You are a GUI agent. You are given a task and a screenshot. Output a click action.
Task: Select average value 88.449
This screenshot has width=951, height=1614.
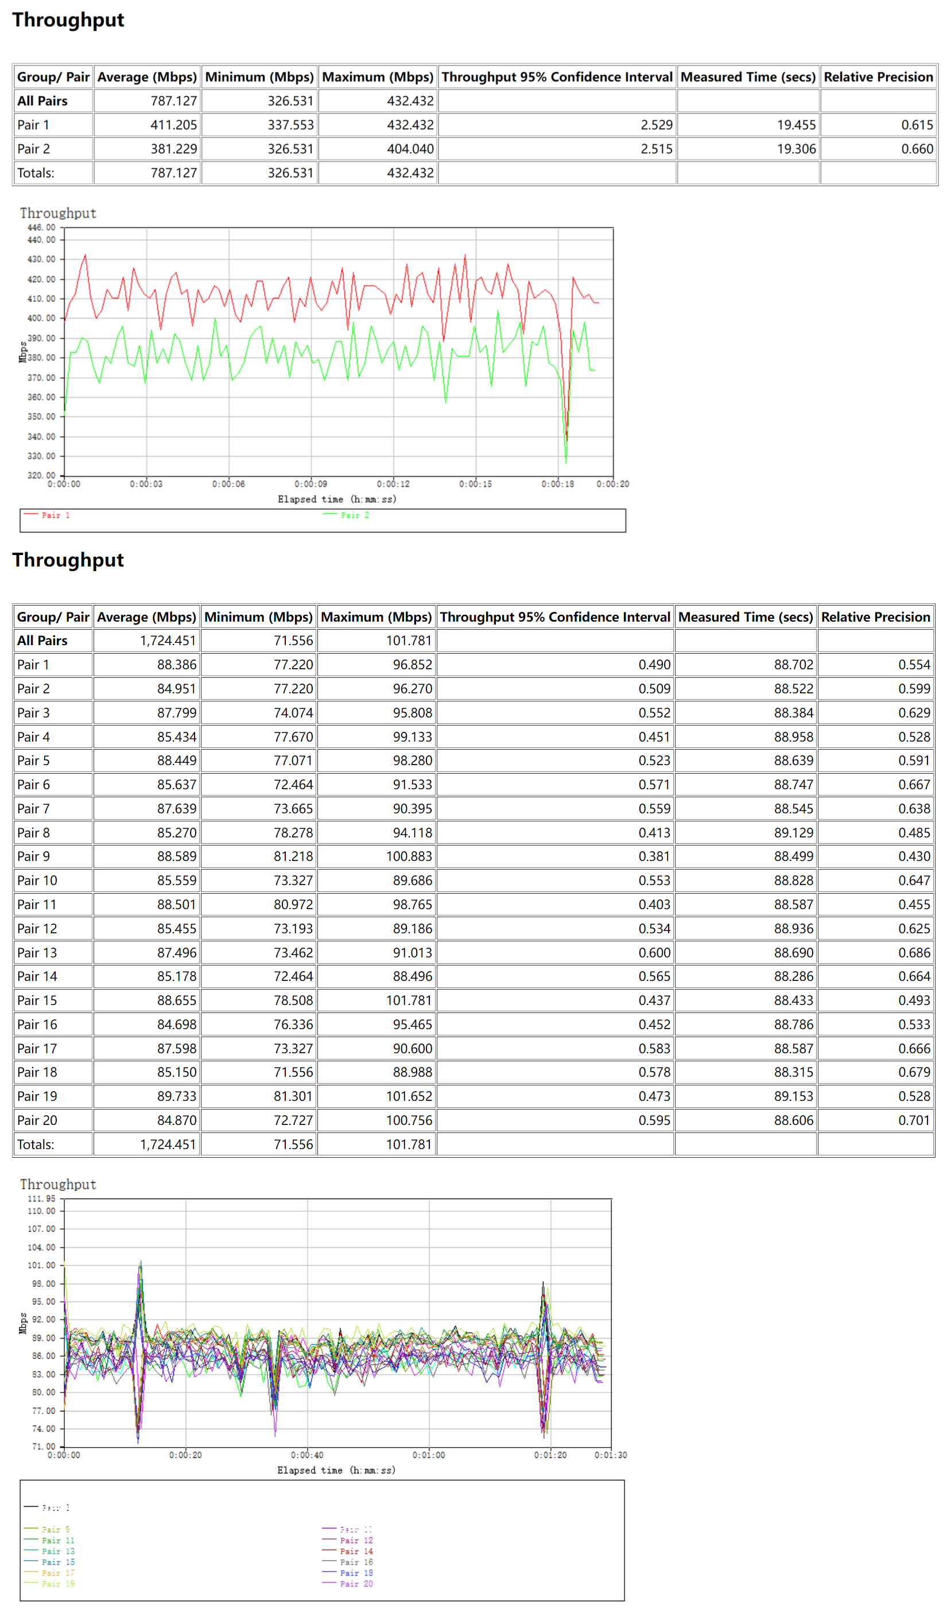pyautogui.click(x=147, y=761)
